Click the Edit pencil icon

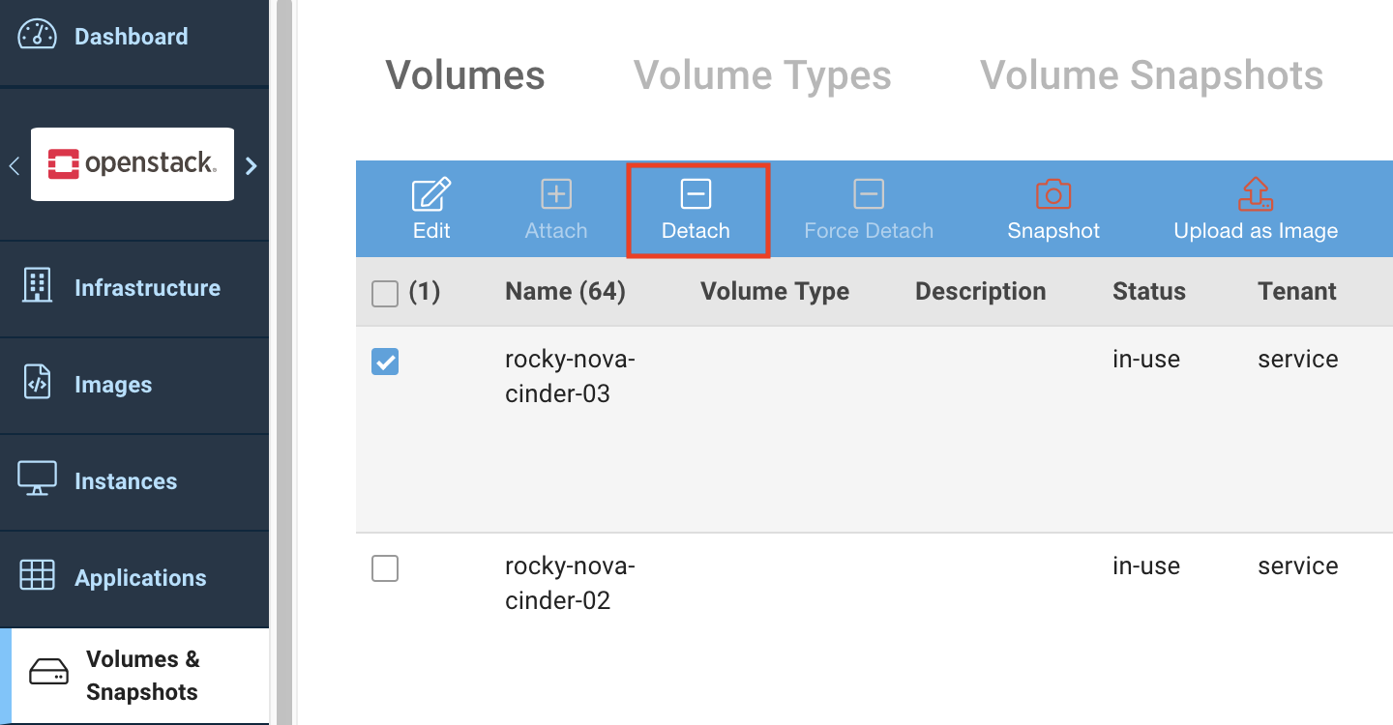[431, 195]
